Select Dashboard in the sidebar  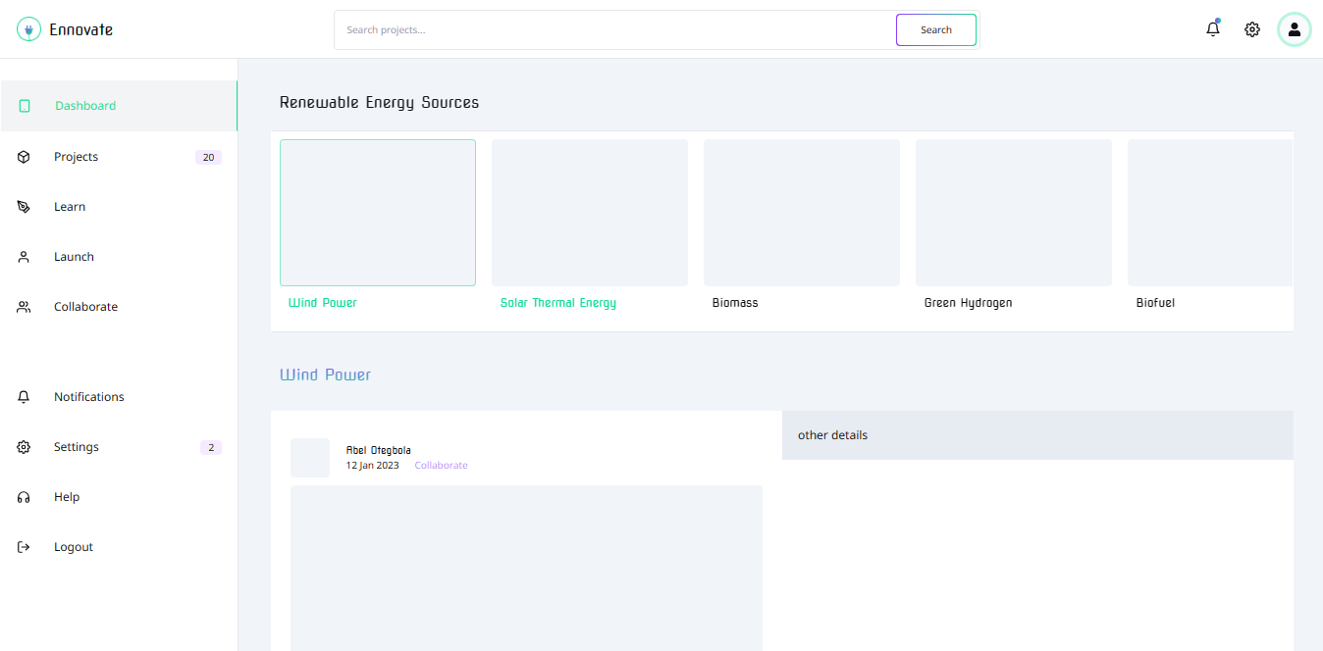point(85,106)
